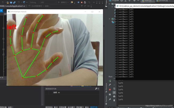Viewport: 174px width, 108px height.
Task: Collapse the fourth code fold marker in editor gutter
Action: coord(3,54)
